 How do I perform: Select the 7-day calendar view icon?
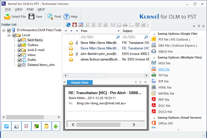[x=99, y=25]
